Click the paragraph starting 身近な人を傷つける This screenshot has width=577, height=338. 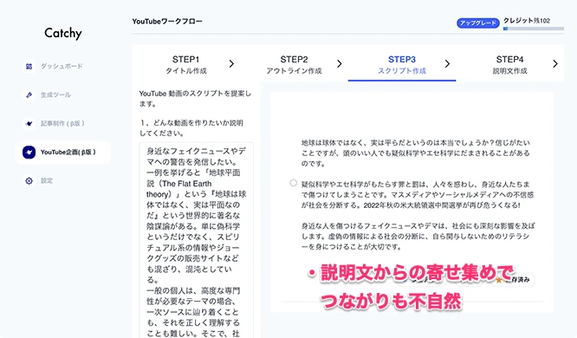tap(418, 236)
